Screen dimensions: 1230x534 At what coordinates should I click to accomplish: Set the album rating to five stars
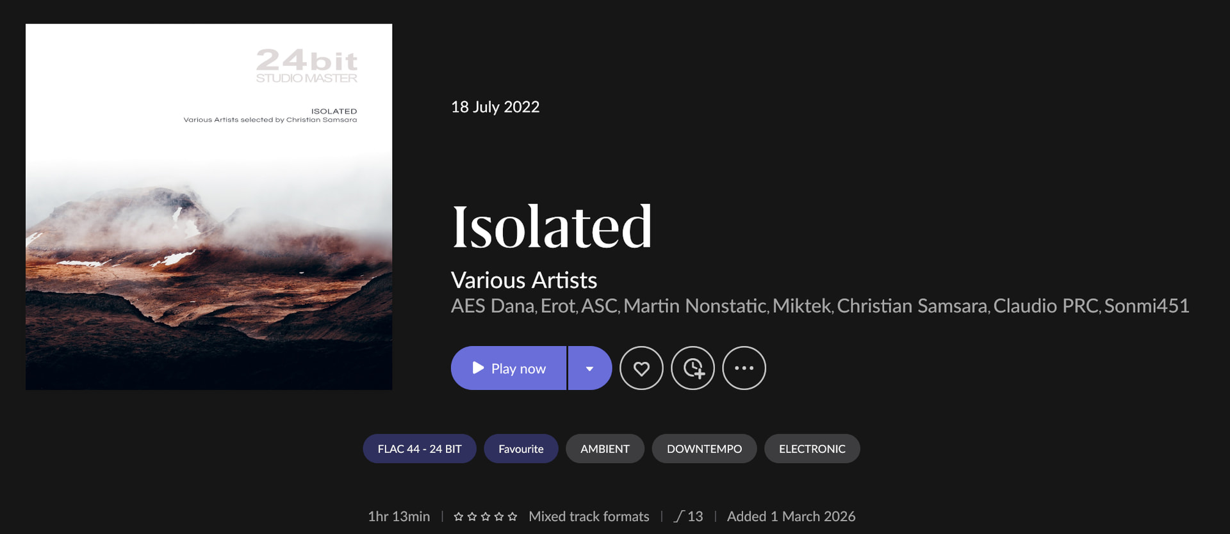[512, 517]
